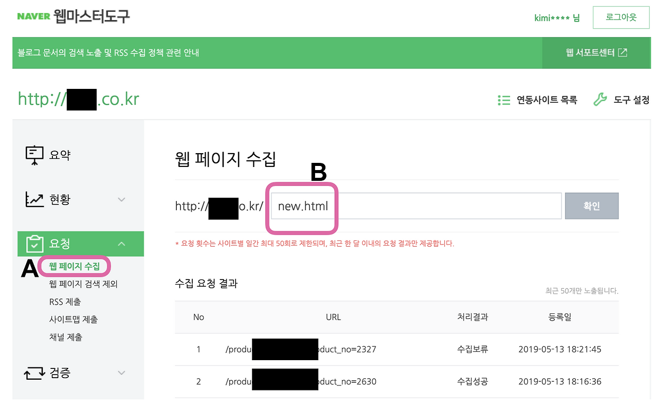Expand the 검증 section chevron

pyautogui.click(x=121, y=373)
